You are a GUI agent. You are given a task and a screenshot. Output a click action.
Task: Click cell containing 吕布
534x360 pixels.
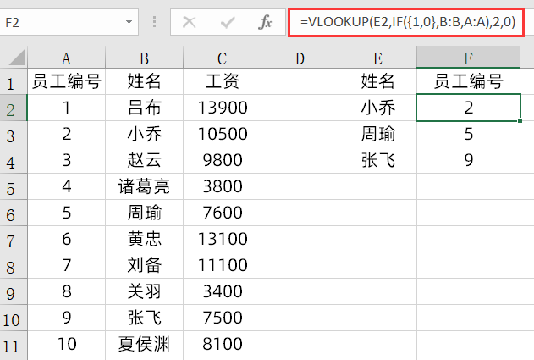click(x=145, y=108)
